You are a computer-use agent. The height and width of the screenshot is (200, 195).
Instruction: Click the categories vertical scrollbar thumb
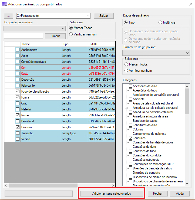coord(187,101)
